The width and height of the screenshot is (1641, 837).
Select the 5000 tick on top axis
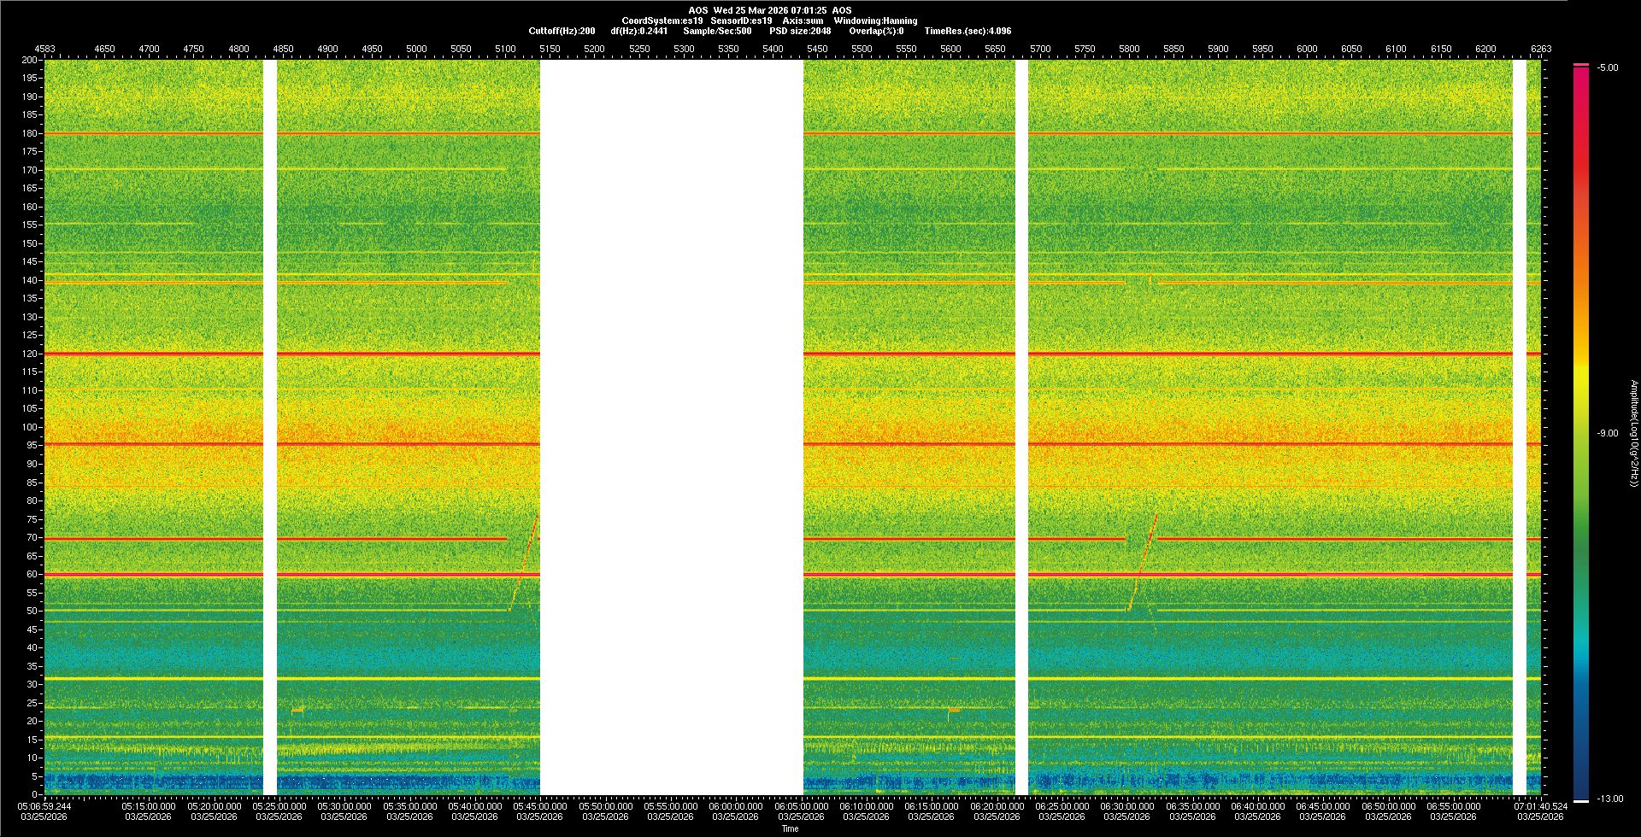click(416, 49)
